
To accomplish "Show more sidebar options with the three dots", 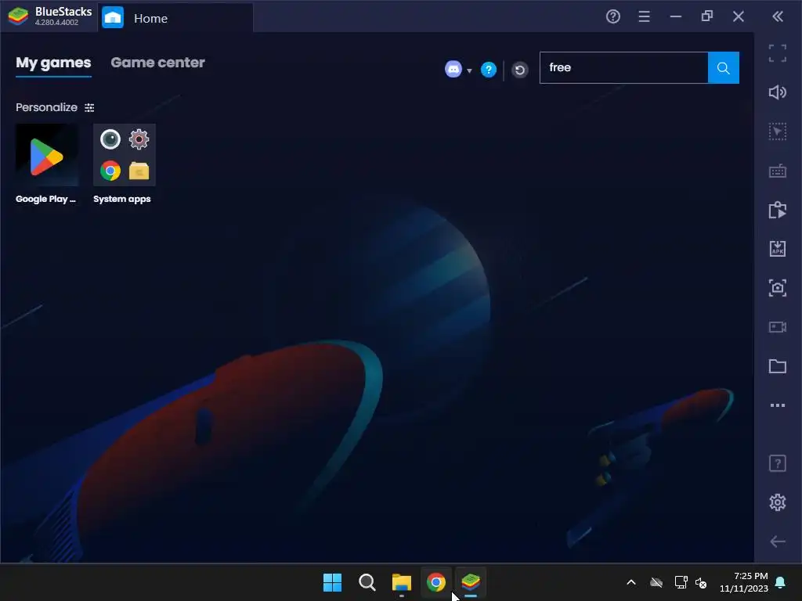I will click(778, 405).
